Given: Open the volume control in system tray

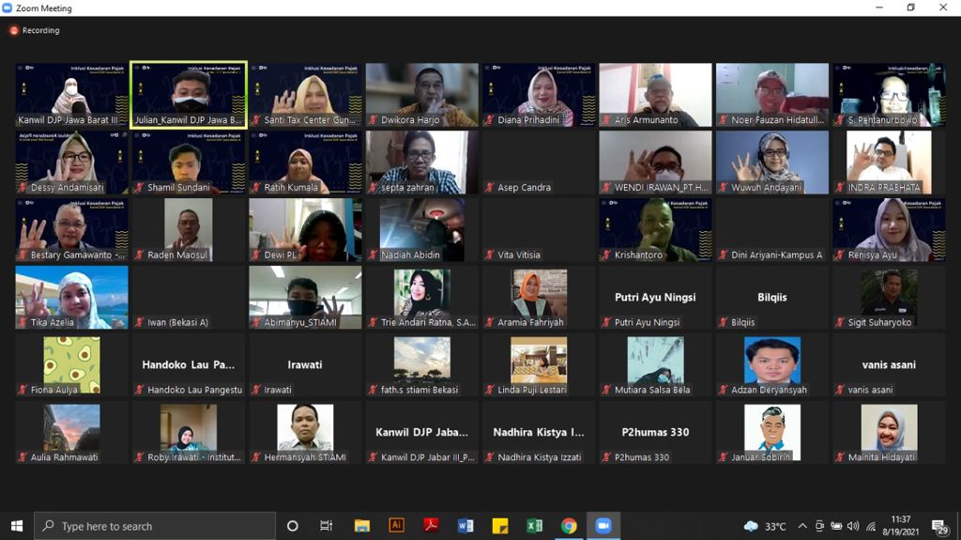Looking at the screenshot, I should 853,526.
